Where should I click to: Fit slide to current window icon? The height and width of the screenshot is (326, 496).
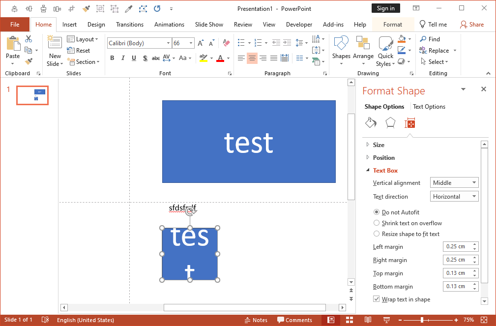pos(484,320)
